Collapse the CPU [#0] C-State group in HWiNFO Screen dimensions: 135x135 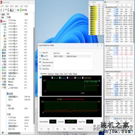coord(105,99)
